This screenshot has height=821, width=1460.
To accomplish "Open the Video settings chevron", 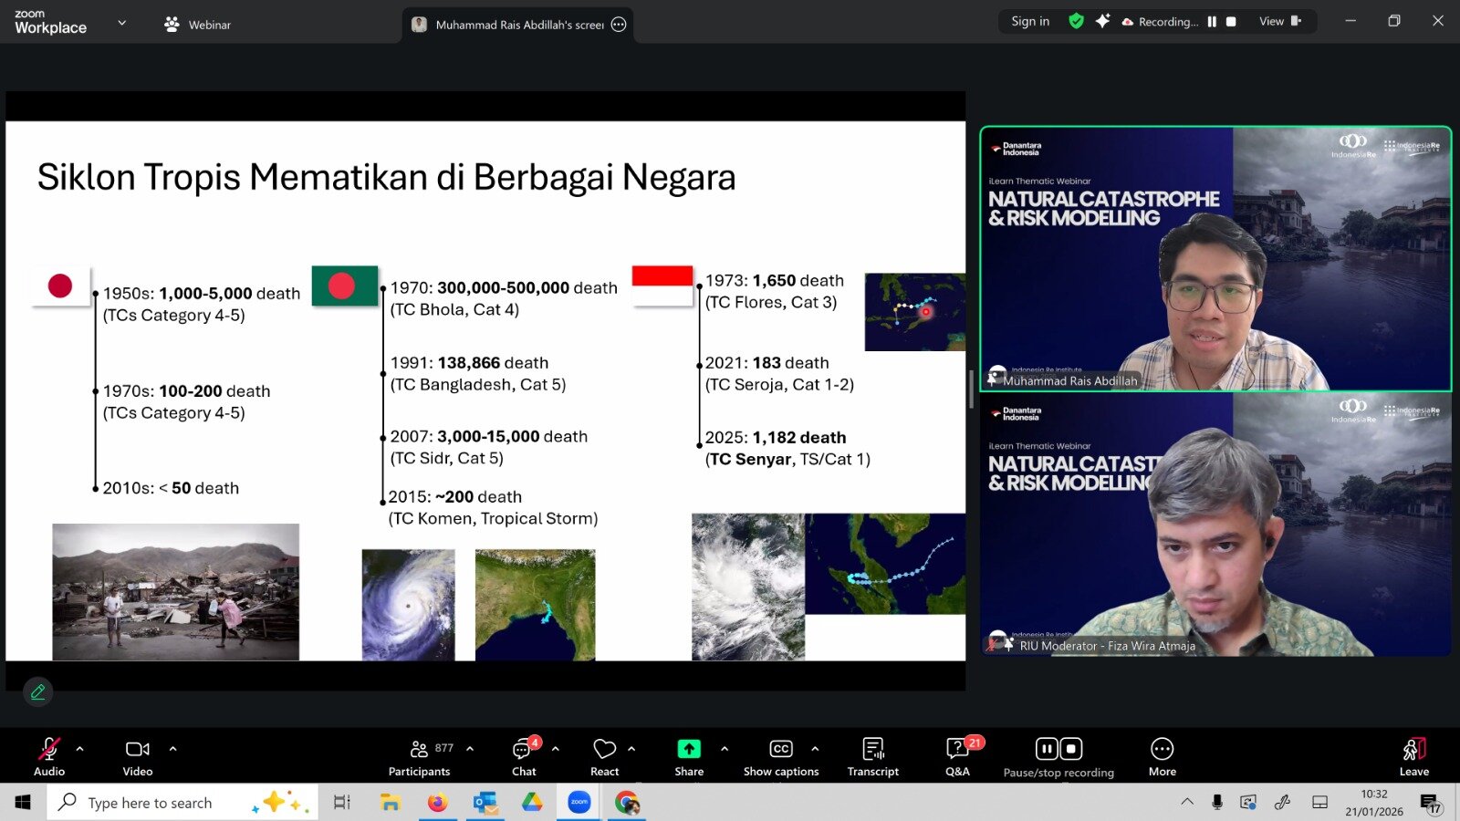I will tap(172, 748).
